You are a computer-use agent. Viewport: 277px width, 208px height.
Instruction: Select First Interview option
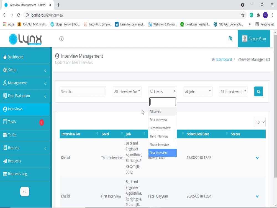tap(163, 120)
